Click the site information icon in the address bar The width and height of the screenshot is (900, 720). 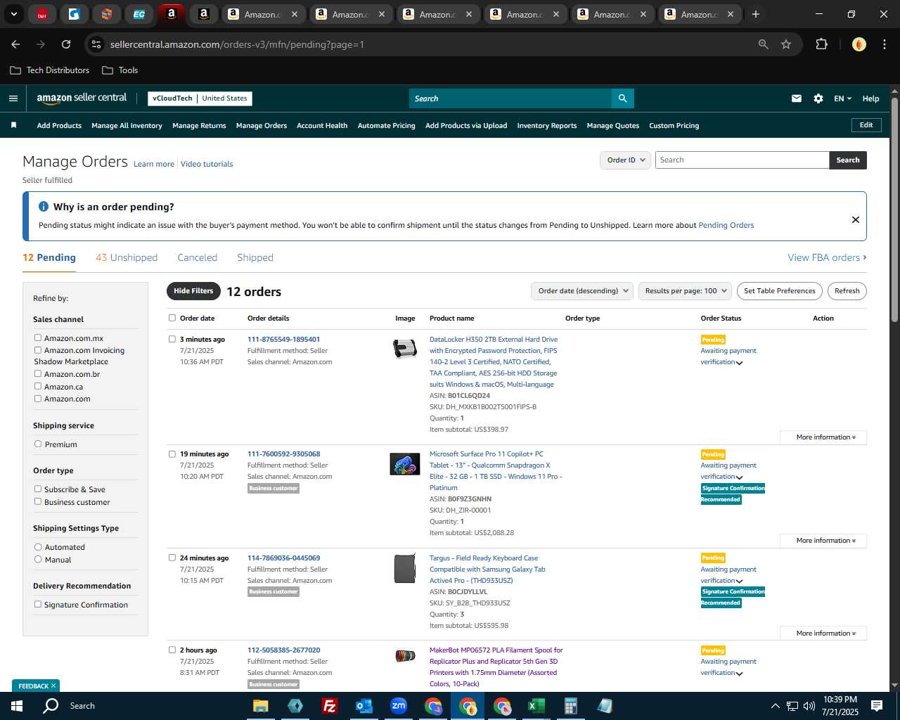(x=97, y=44)
